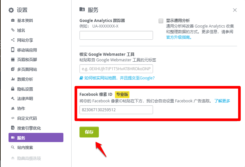Click the share icon next to 网站分享
Viewport: 245px width, 167px height.
click(13, 40)
